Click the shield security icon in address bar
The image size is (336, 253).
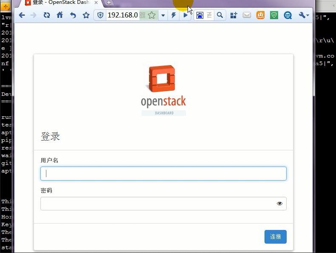coord(100,15)
